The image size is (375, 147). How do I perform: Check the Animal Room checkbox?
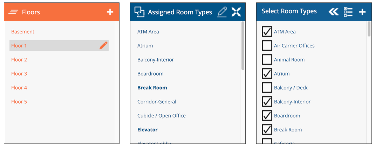tap(267, 59)
